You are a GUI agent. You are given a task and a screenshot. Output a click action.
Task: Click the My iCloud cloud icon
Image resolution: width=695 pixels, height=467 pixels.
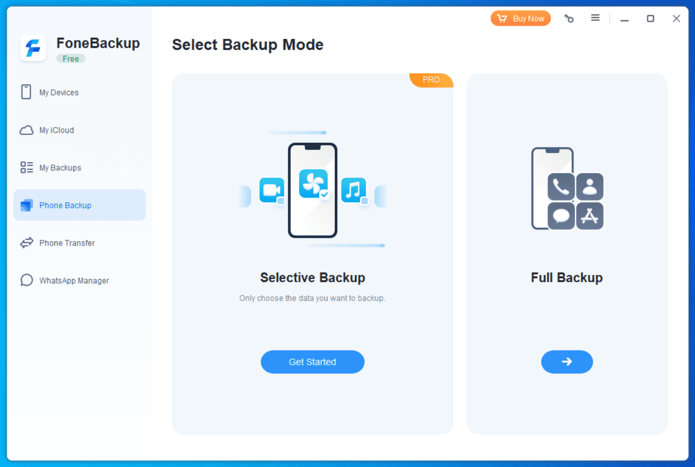click(26, 130)
